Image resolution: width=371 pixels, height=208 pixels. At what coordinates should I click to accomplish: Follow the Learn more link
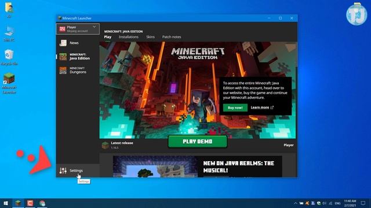(262, 107)
